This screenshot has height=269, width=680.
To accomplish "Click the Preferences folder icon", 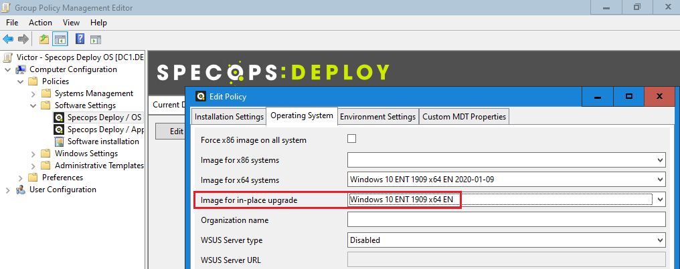I will (x=33, y=178).
